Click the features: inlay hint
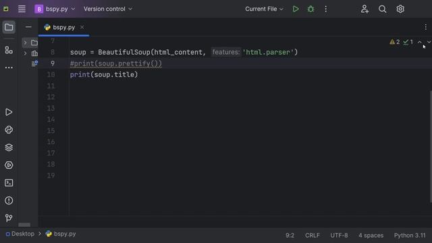Image resolution: width=432 pixels, height=243 pixels. [x=225, y=52]
